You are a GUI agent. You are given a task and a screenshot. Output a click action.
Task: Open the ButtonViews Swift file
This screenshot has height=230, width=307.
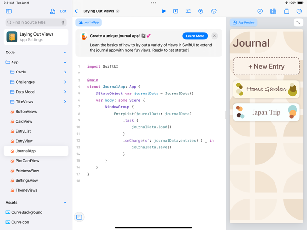(x=36, y=111)
